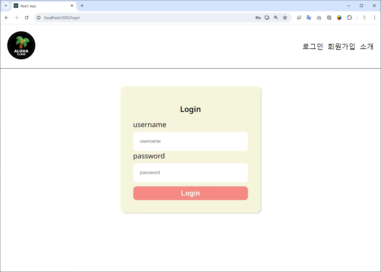Click the React atom favicon on the tab
The image size is (381, 272).
click(x=16, y=6)
